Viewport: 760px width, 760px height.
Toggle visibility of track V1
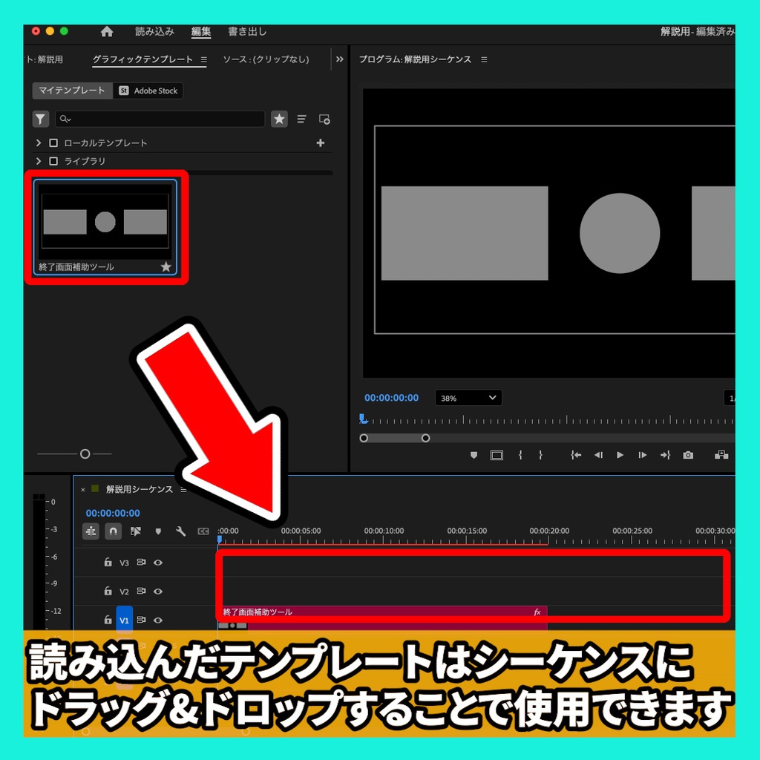coord(157,620)
